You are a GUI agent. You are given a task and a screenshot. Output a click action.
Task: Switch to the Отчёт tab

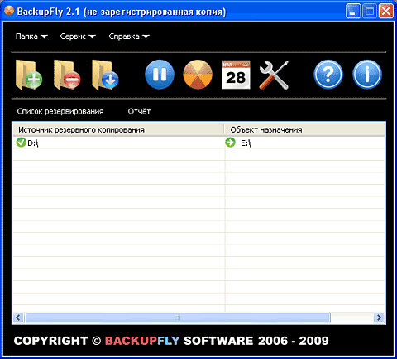tap(139, 111)
